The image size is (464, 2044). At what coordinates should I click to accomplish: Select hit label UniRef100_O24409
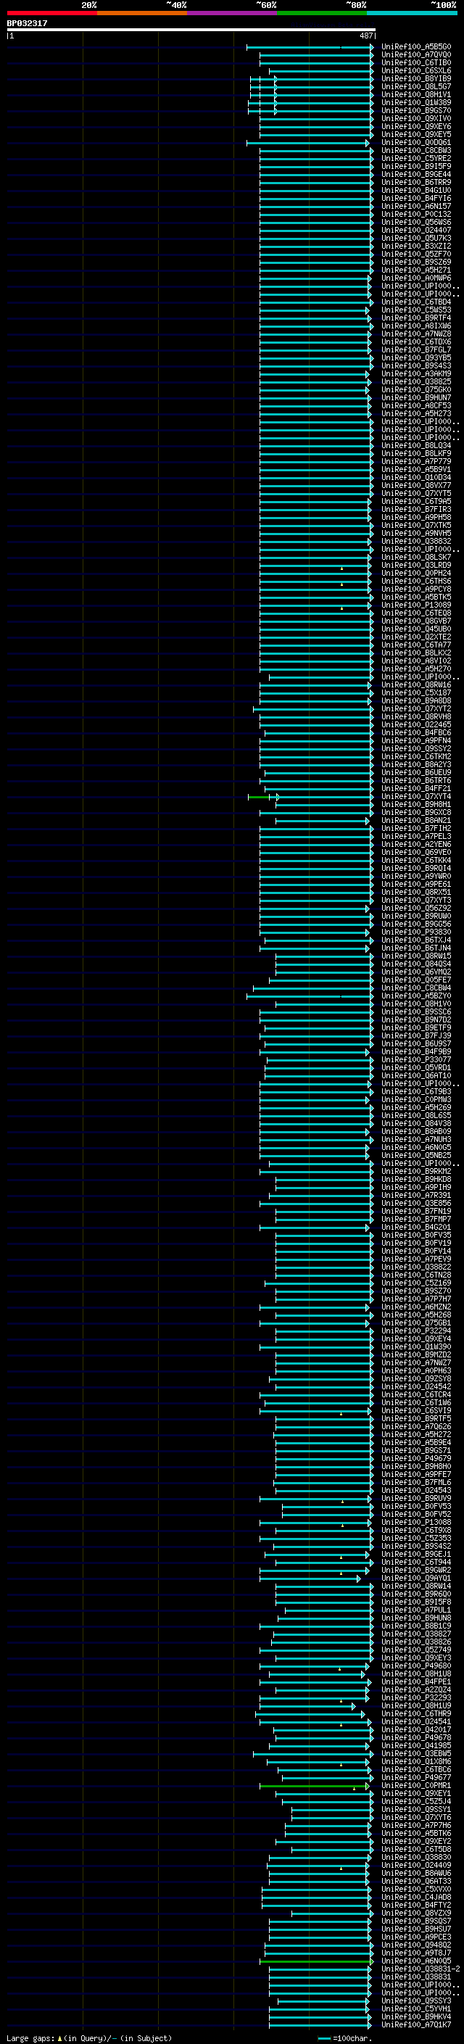[x=416, y=1866]
